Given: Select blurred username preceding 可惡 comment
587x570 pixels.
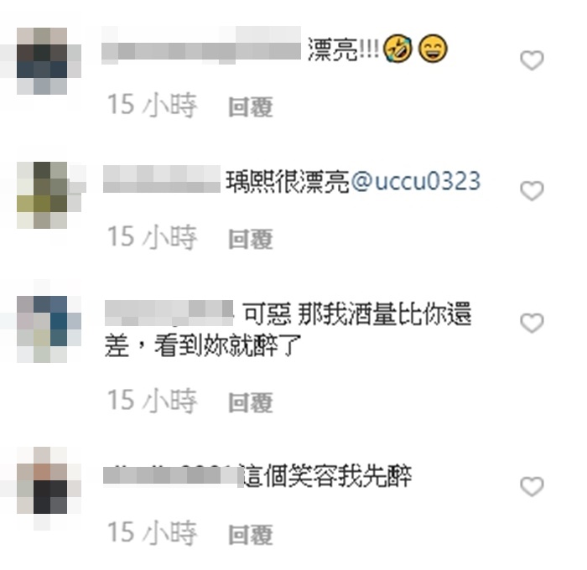Looking at the screenshot, I should click(x=169, y=313).
